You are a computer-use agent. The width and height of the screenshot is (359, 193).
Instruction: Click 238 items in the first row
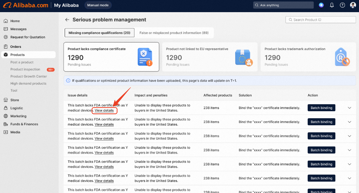211,108
